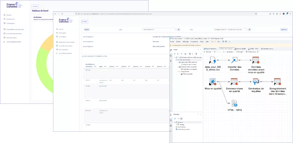Click the edit pencil next to Liste dropdown
The image size is (293, 143).
pyautogui.click(x=179, y=29)
